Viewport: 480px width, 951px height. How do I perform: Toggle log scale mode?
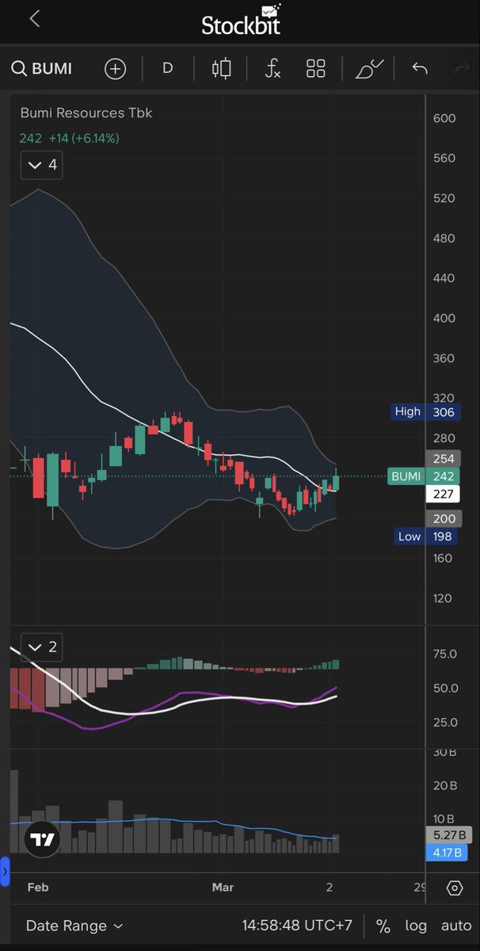click(416, 926)
